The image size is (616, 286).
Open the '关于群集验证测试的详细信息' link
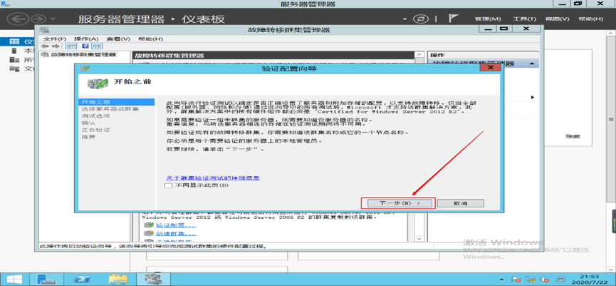(212, 178)
